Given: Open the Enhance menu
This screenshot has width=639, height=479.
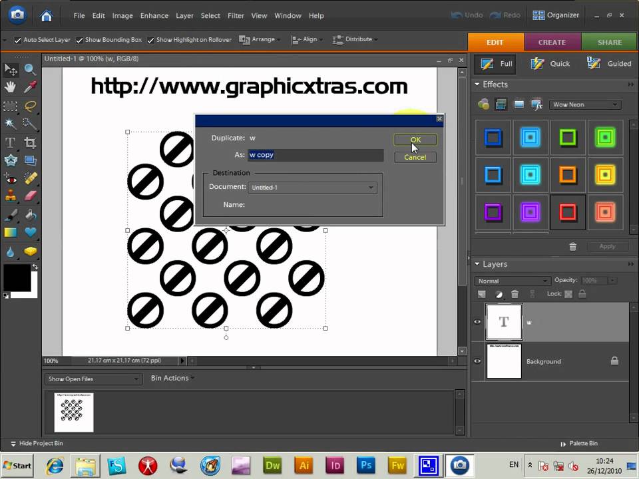Looking at the screenshot, I should coord(154,15).
